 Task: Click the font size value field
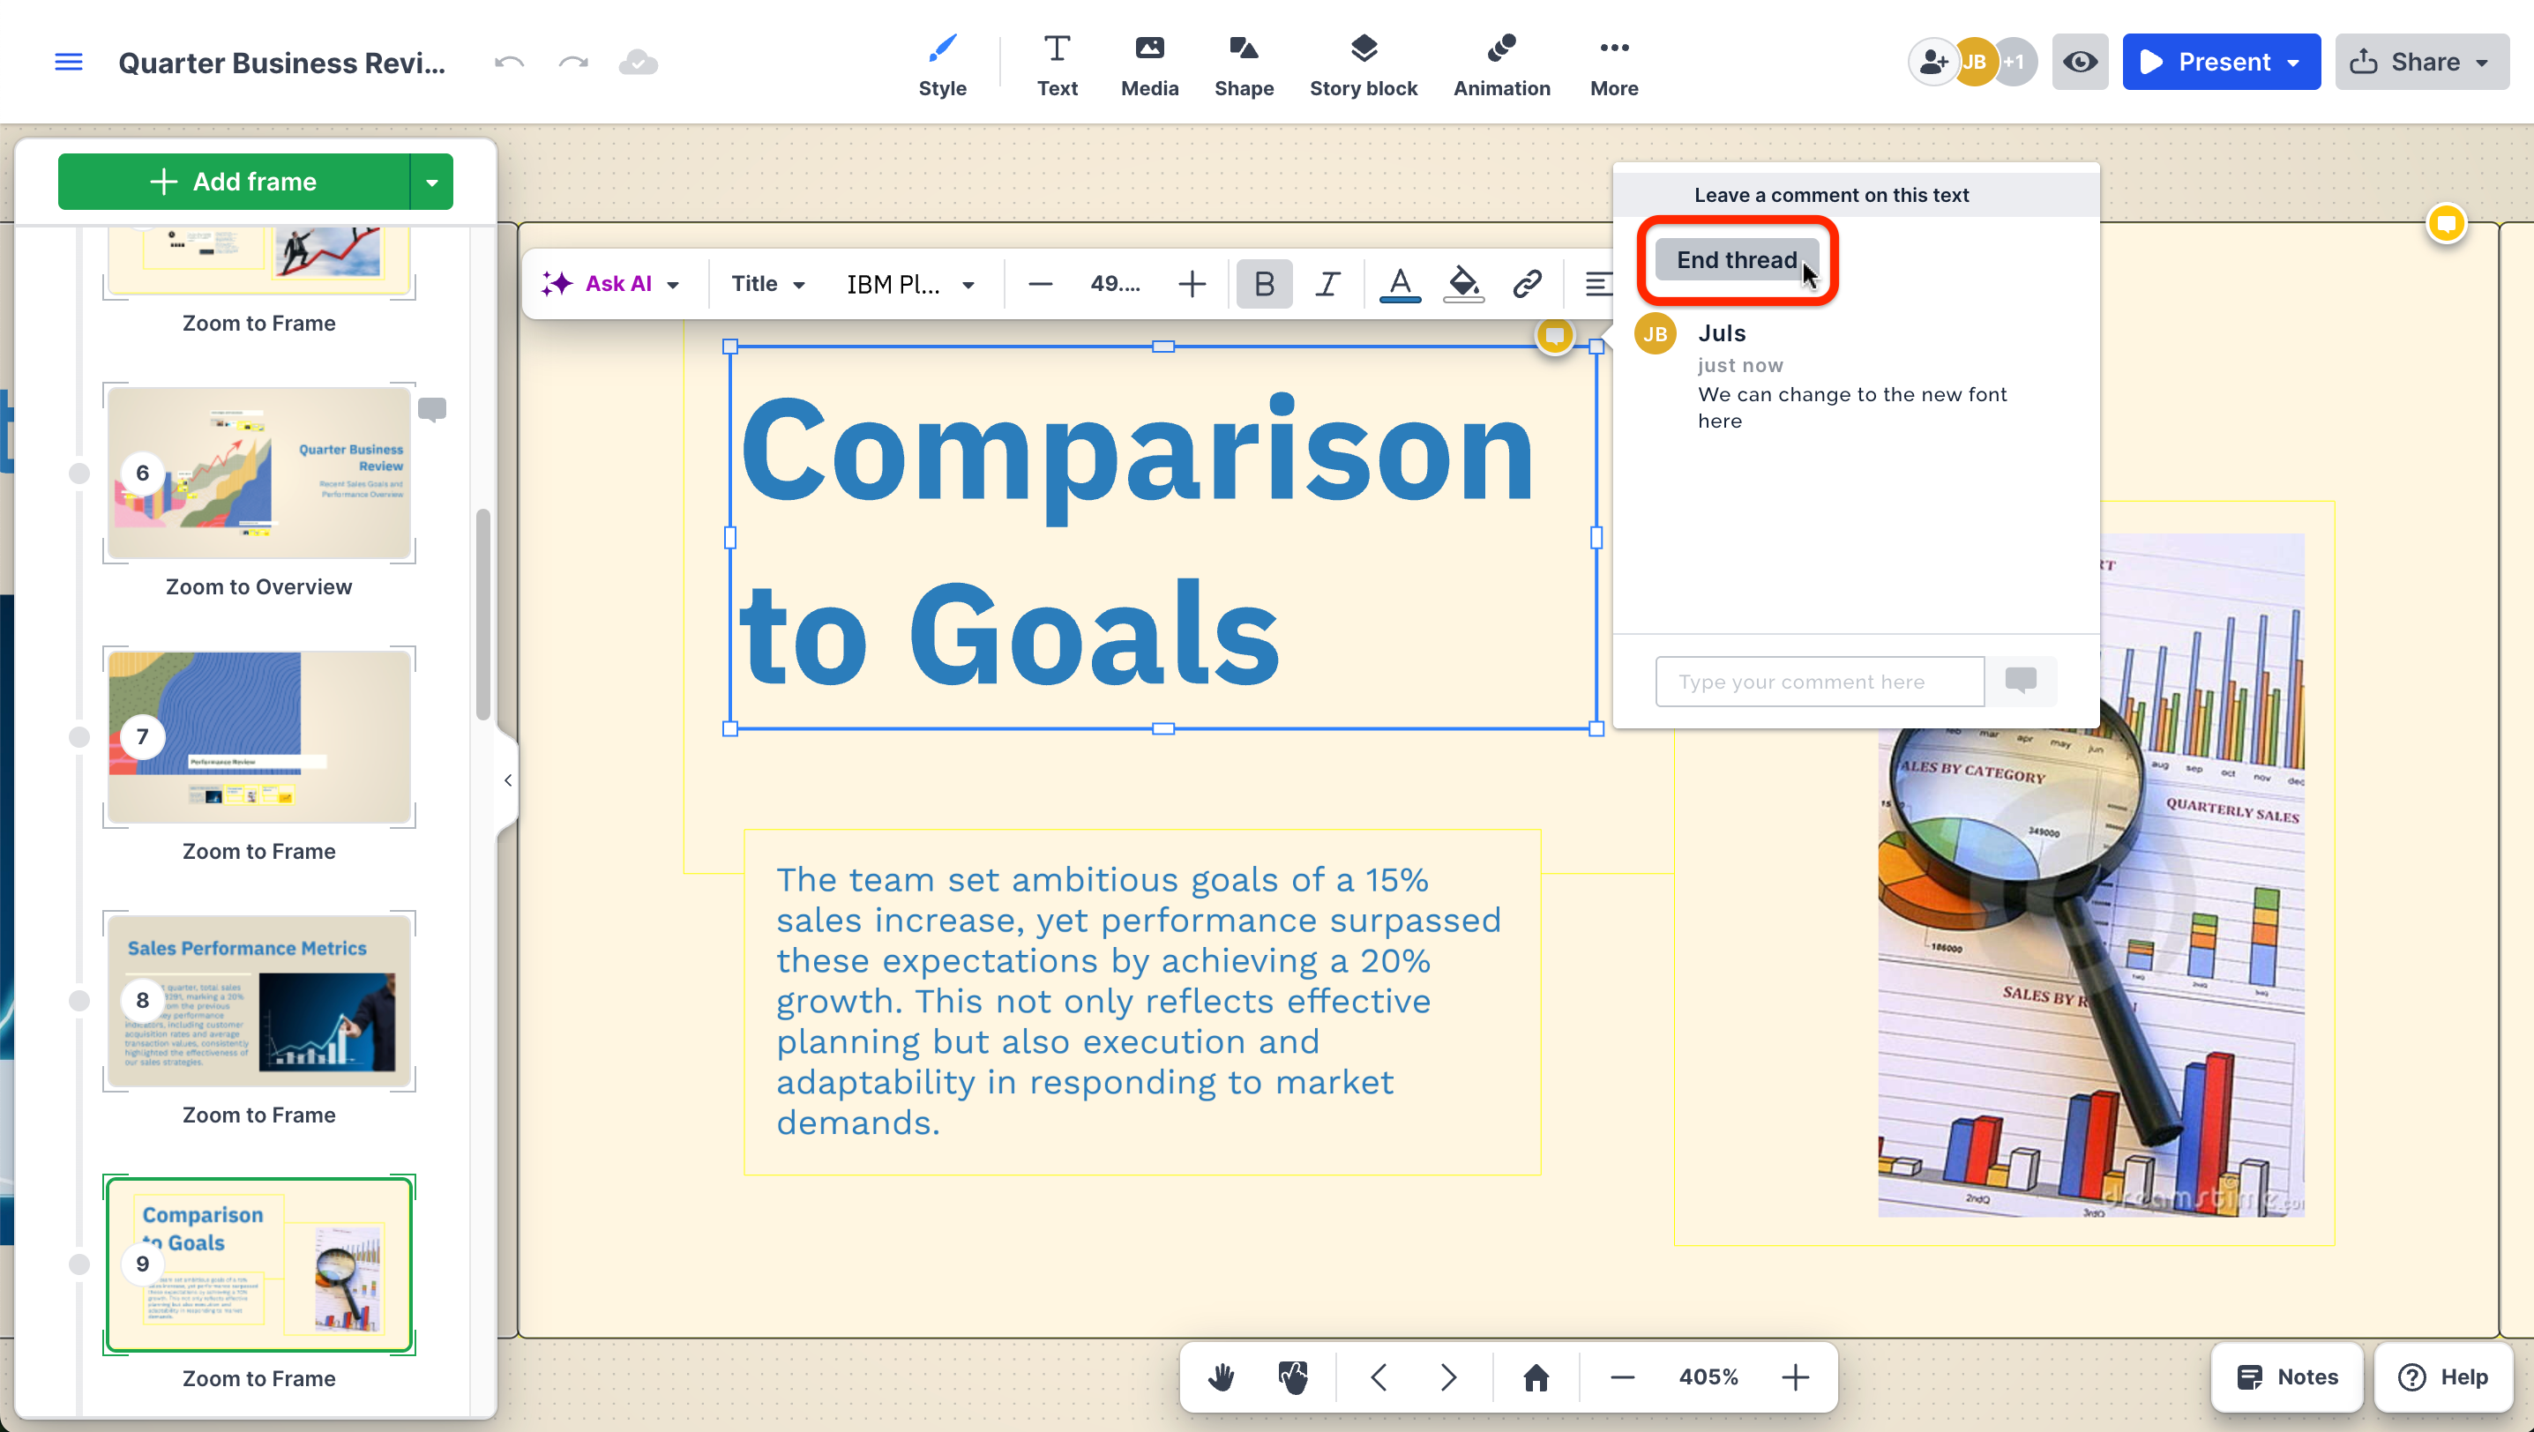(x=1115, y=283)
